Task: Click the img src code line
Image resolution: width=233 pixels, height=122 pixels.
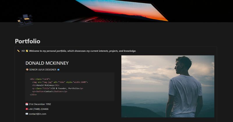Action: click(x=60, y=82)
